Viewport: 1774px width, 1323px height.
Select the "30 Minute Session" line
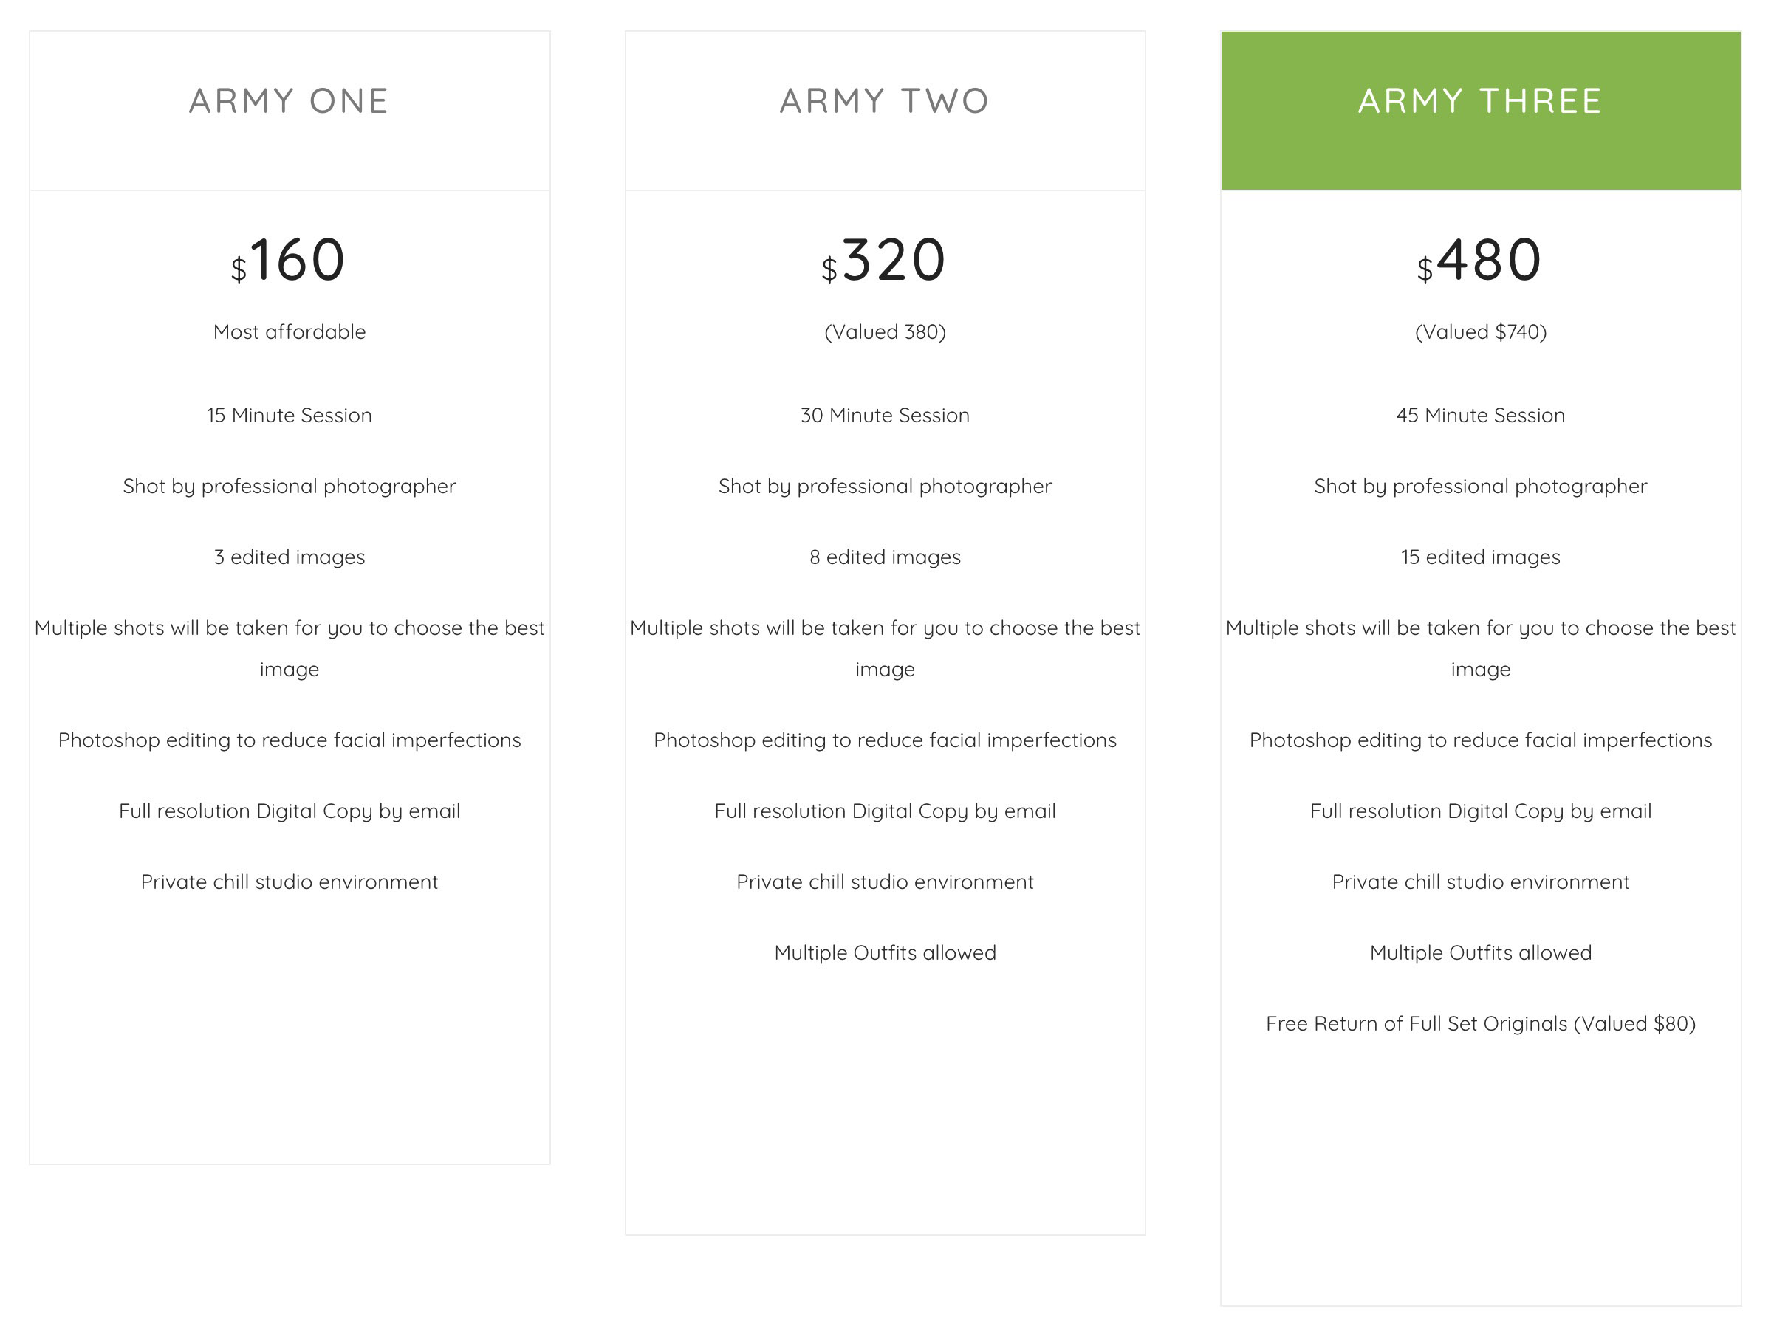884,415
